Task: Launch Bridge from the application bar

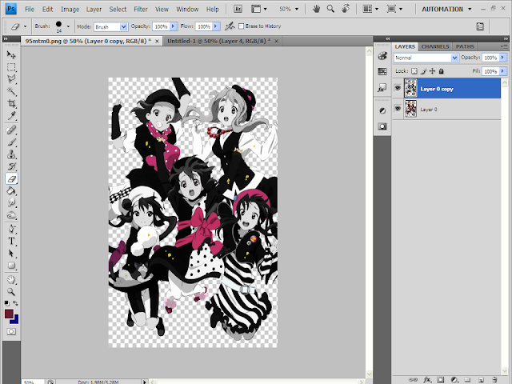Action: tap(238, 9)
